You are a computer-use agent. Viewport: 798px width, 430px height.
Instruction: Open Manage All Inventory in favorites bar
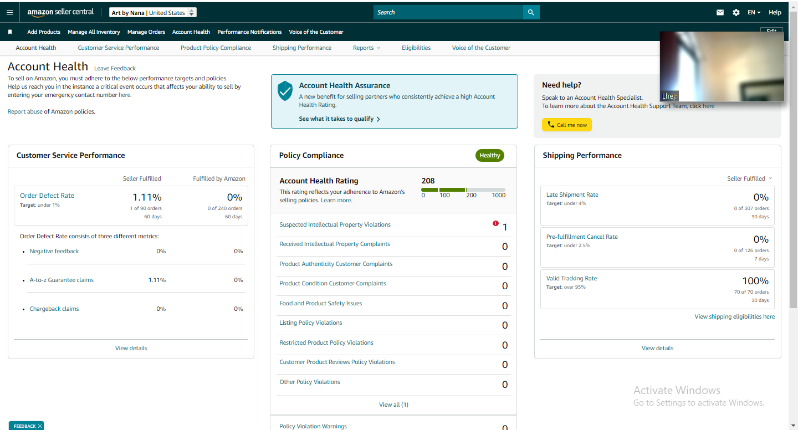tap(94, 32)
